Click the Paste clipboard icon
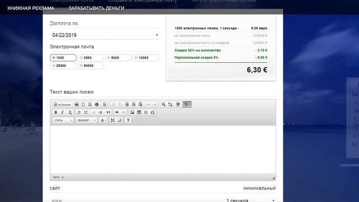This screenshot has height=202, width=359. pos(127,104)
